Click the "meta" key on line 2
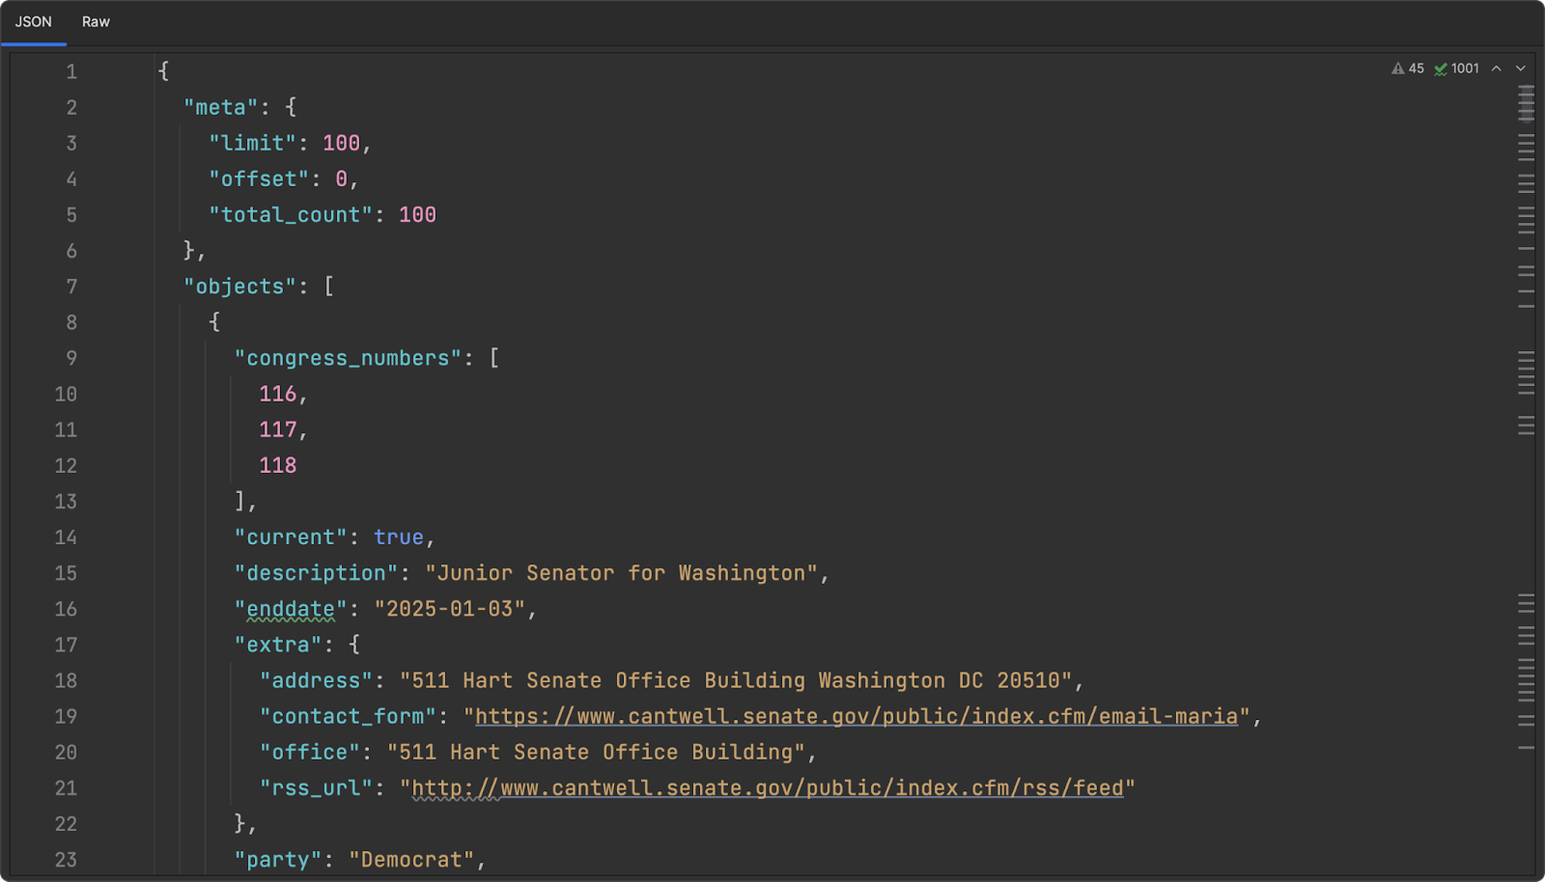 coord(221,107)
